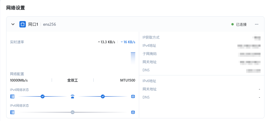The width and height of the screenshot is (266, 121).
Task: Click the first IPv4 check mark indicator
Action: click(x=43, y=96)
